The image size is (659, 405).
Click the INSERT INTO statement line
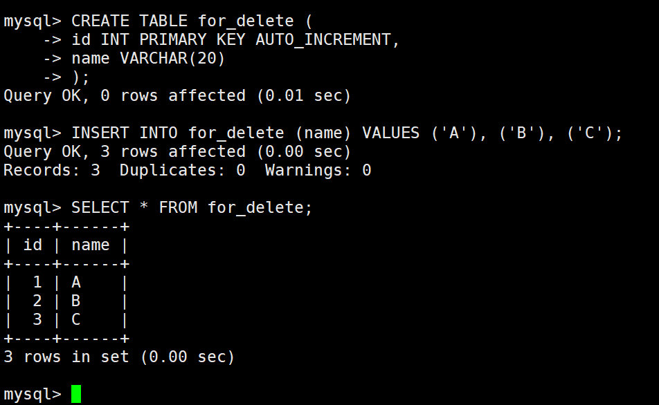[x=313, y=133]
